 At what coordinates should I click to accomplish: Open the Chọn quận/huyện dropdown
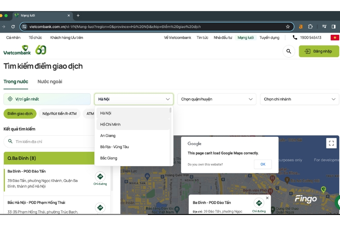click(217, 99)
